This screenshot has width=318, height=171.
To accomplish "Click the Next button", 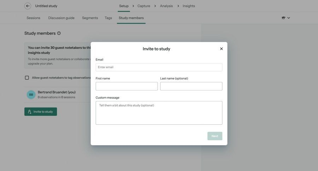I will click(x=215, y=136).
